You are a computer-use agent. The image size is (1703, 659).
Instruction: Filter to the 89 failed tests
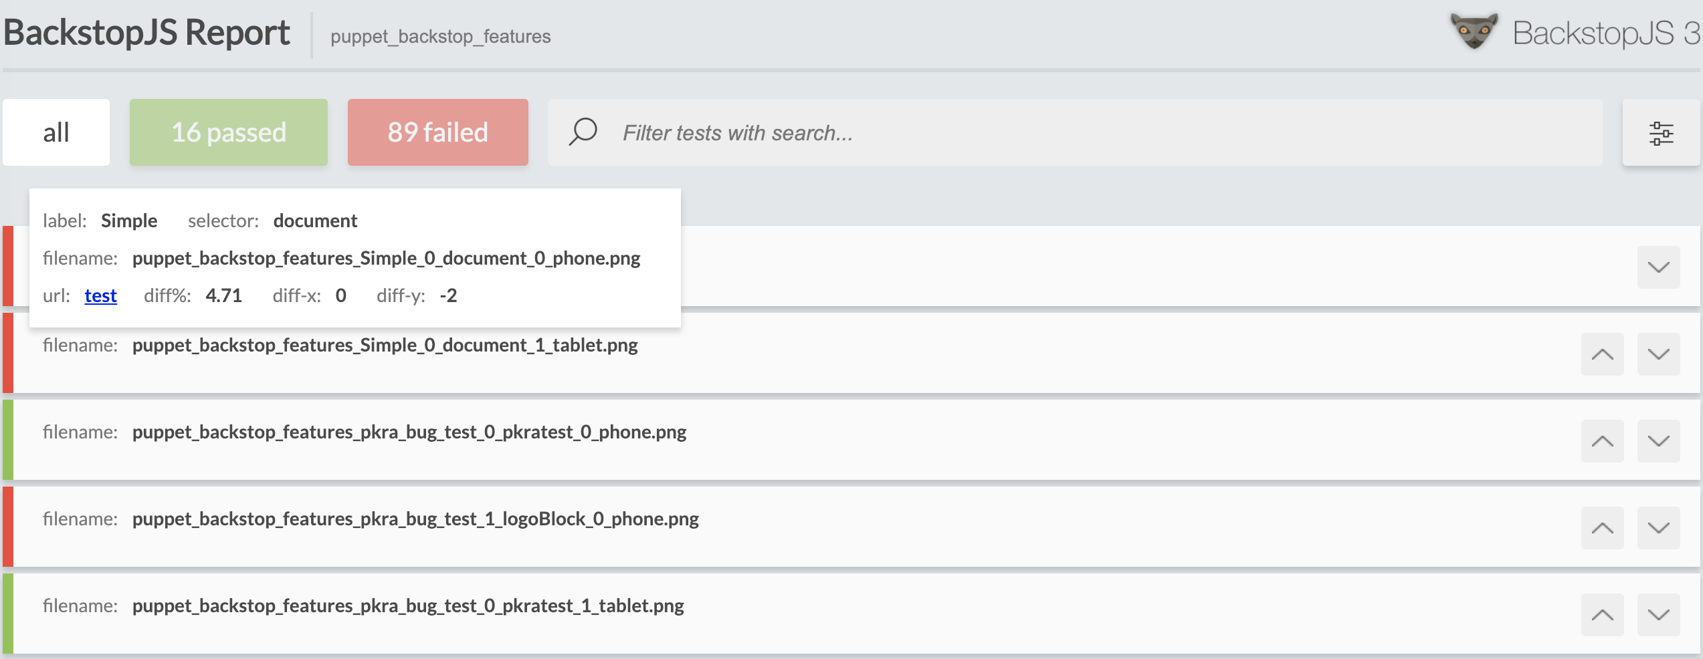coord(437,132)
